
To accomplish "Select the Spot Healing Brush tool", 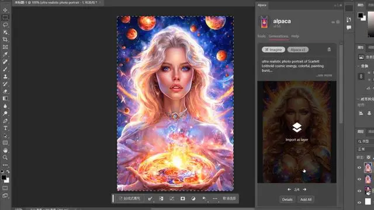I will coord(5,62).
